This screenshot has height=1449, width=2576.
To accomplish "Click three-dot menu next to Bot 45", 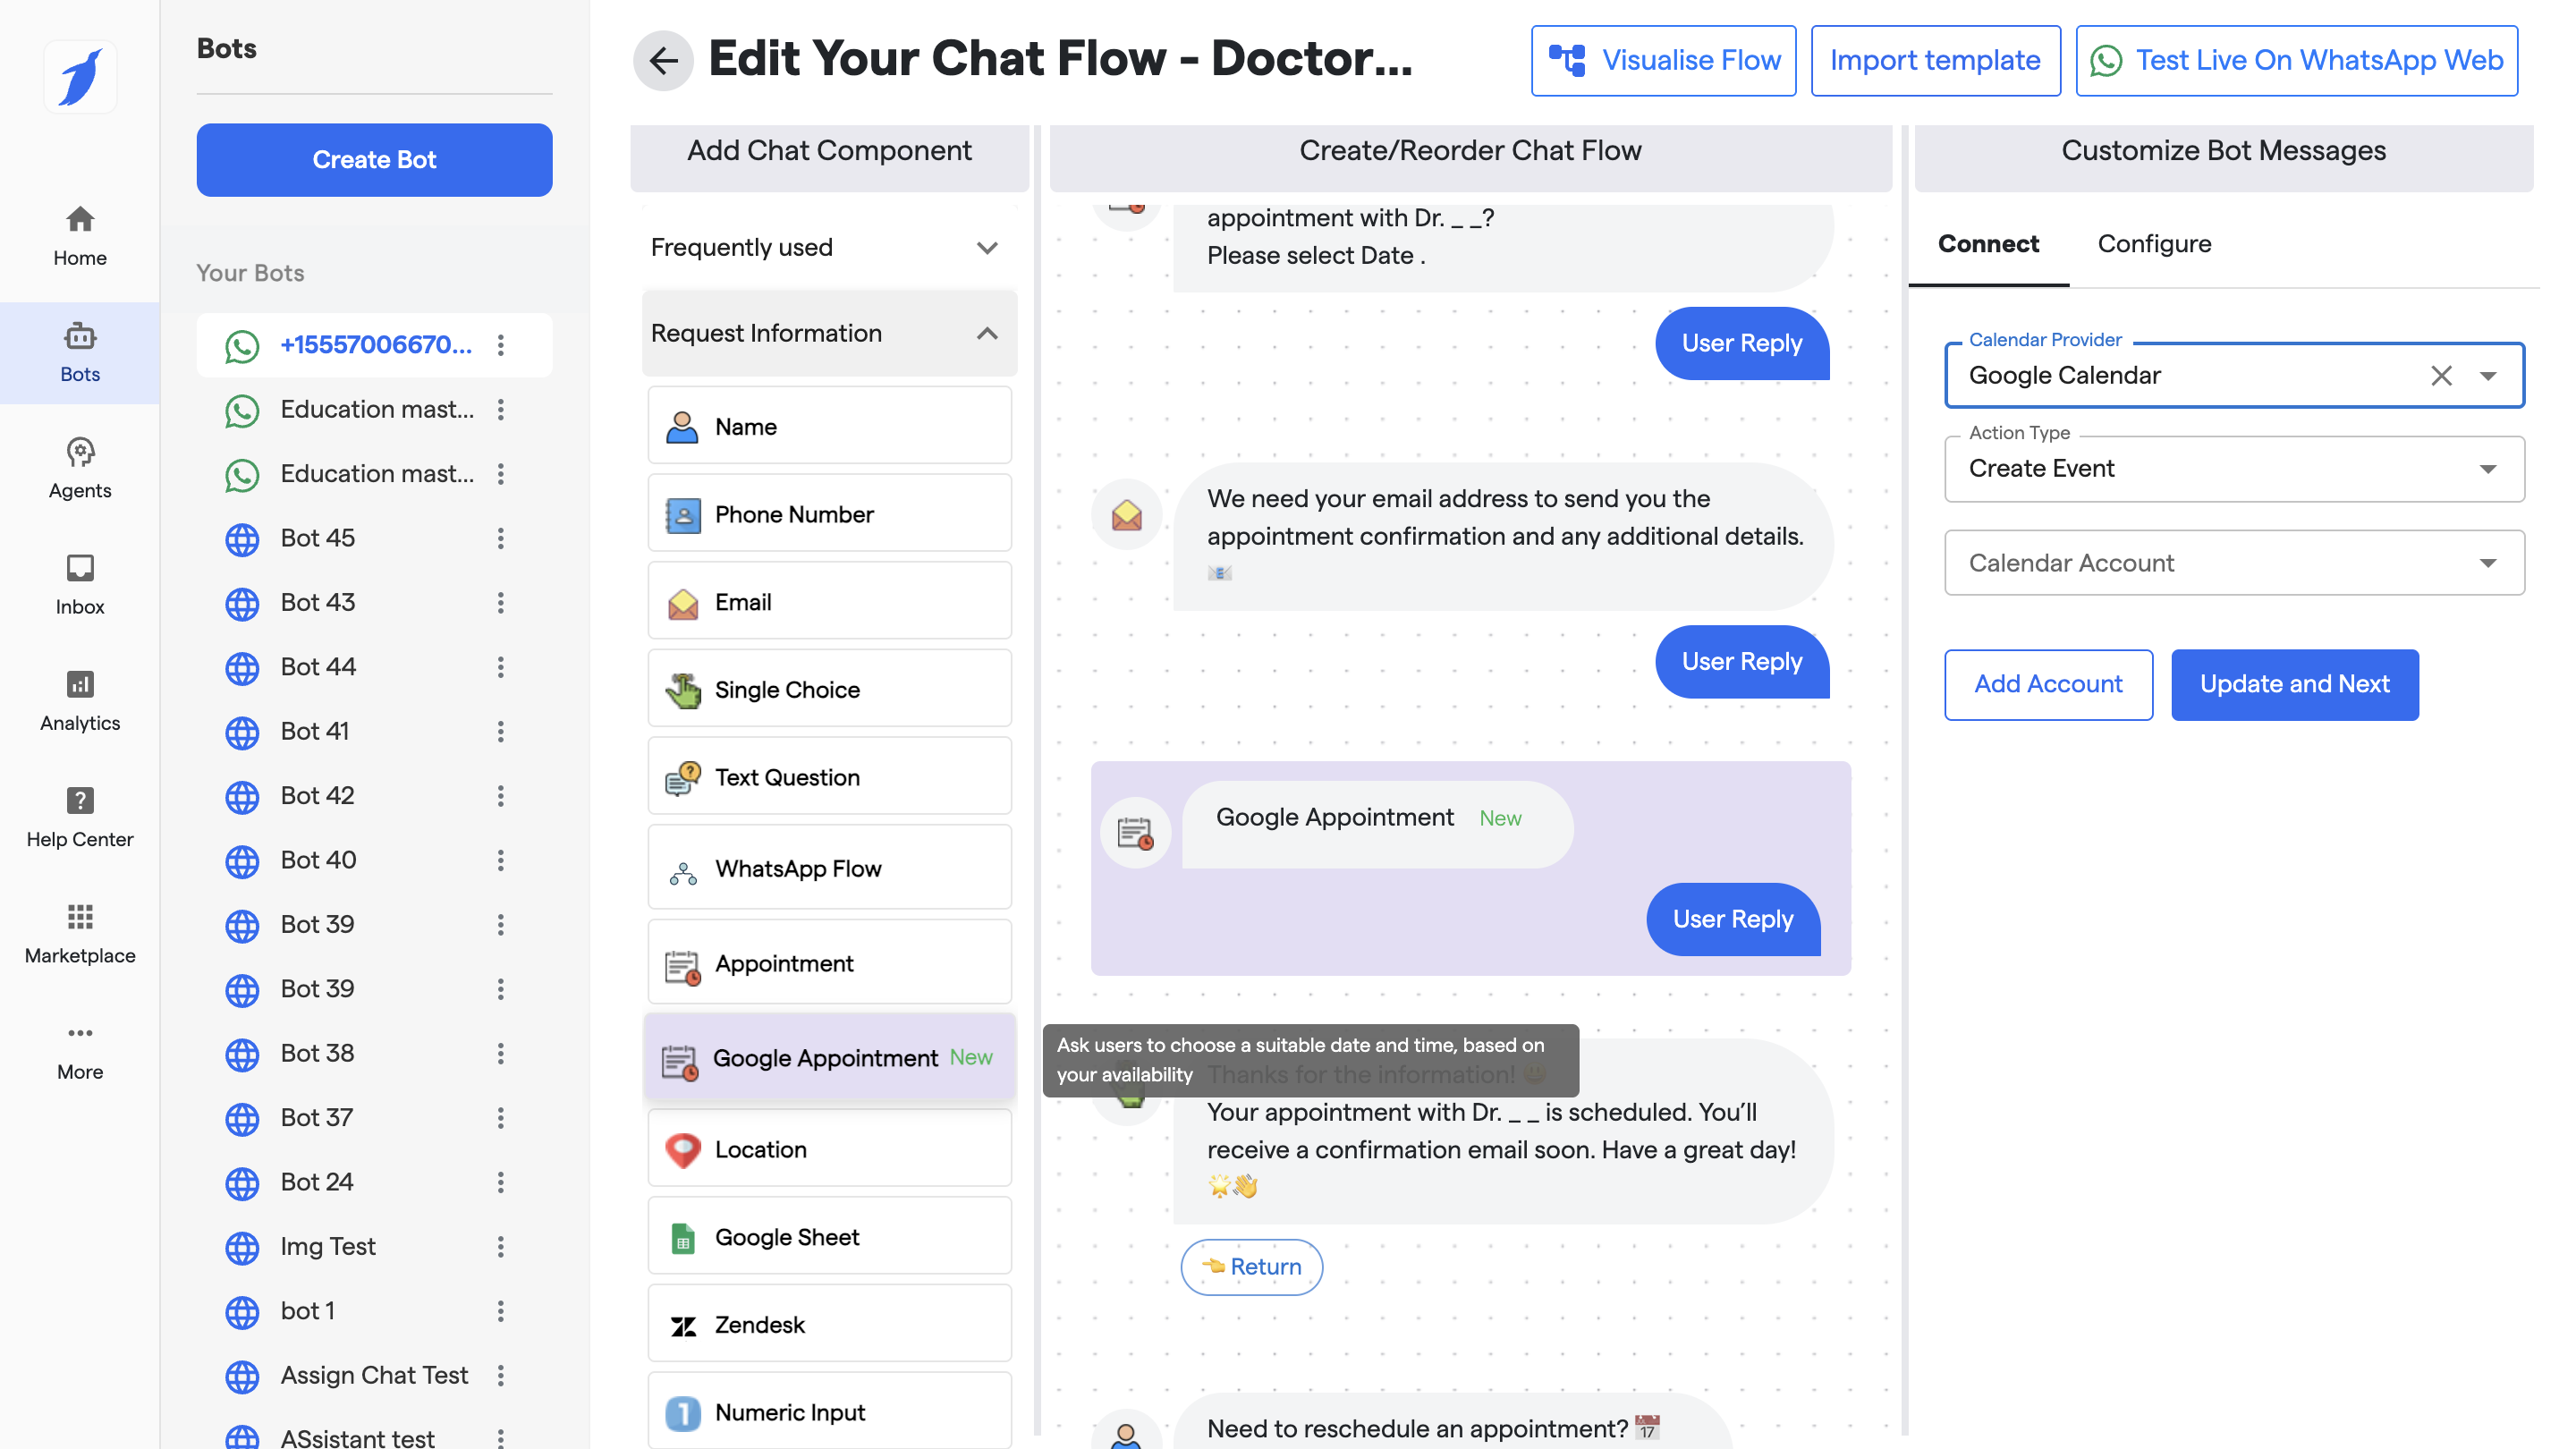I will (501, 538).
